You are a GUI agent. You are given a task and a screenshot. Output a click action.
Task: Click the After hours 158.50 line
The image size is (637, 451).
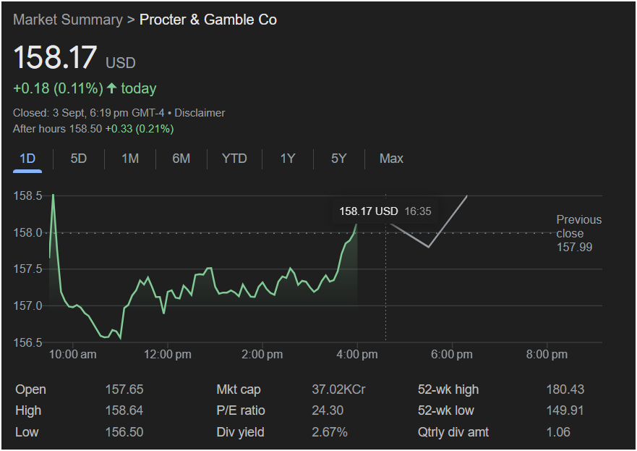(x=93, y=129)
